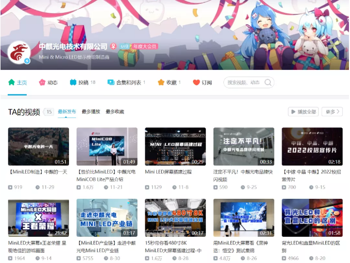The height and width of the screenshot is (263, 350).
Task: Expand 更多 videos with chevron
Action: pos(332,112)
